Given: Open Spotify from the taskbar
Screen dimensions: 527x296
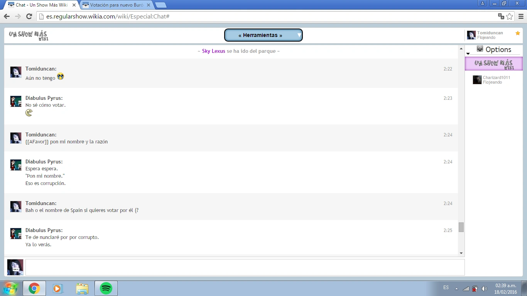Looking at the screenshot, I should coord(106,288).
